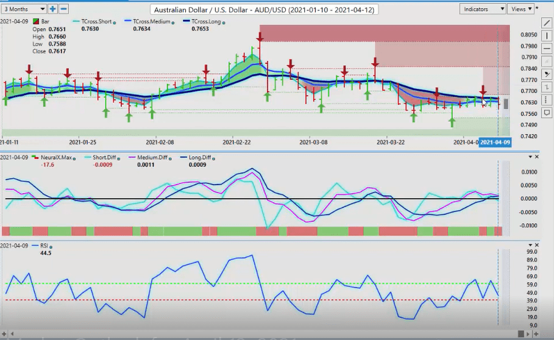The height and width of the screenshot is (340, 554).
Task: Close the NeuralX indicator panel
Action: point(537,157)
